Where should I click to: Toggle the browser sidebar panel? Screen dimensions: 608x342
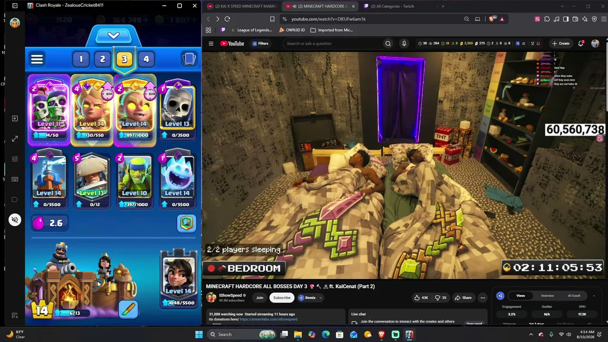coord(566,19)
